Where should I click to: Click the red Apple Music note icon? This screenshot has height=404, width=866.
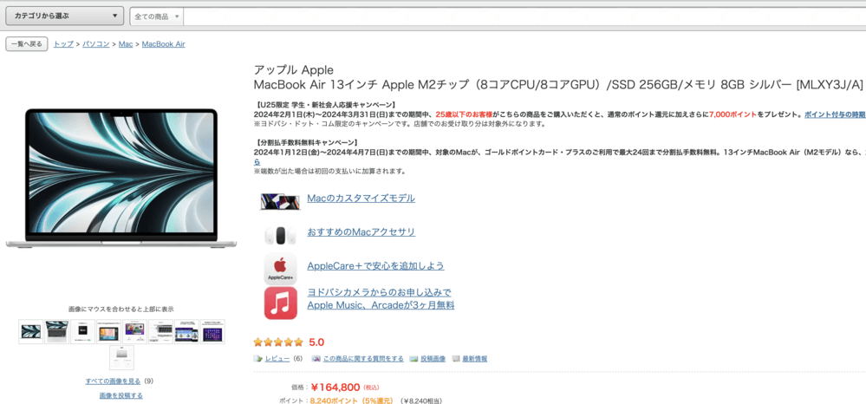click(x=280, y=303)
